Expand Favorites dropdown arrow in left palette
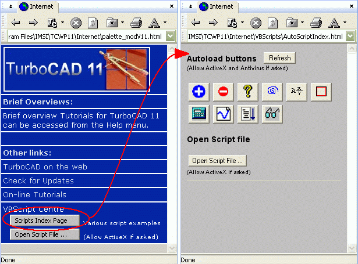This screenshot has height=264, width=358. coord(123,23)
